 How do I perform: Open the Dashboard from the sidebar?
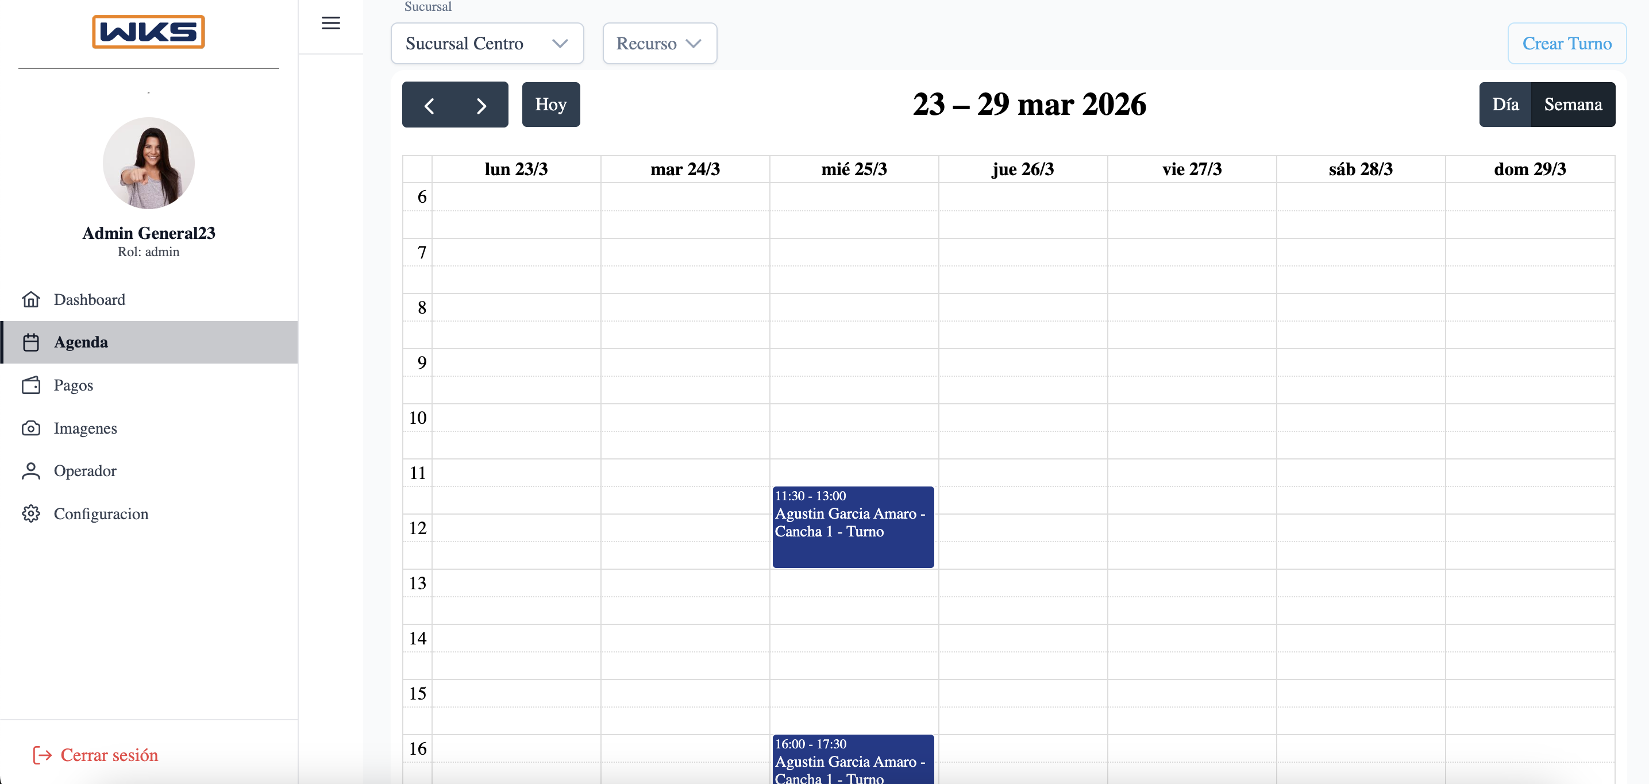(89, 299)
